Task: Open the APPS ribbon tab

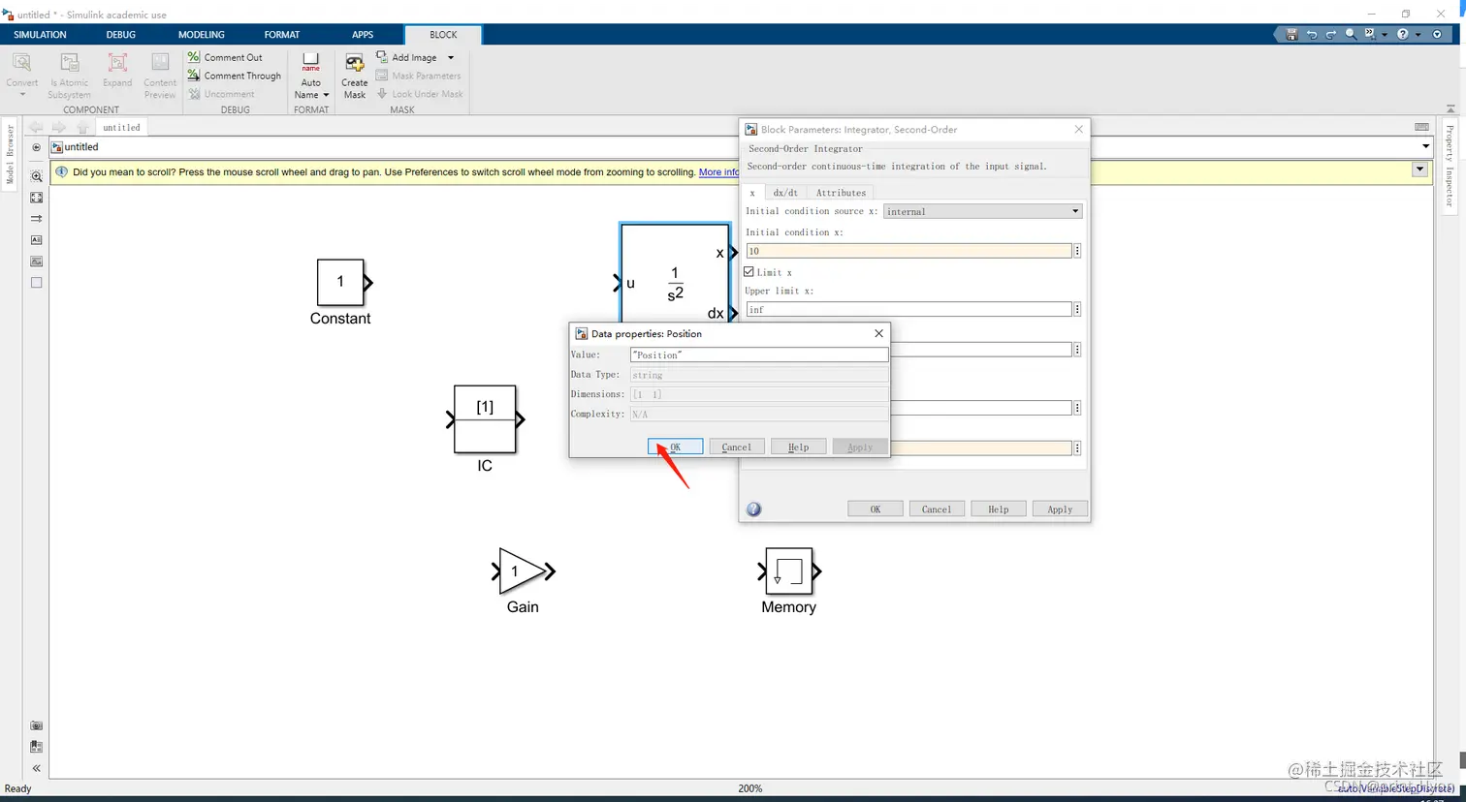Action: coord(363,35)
